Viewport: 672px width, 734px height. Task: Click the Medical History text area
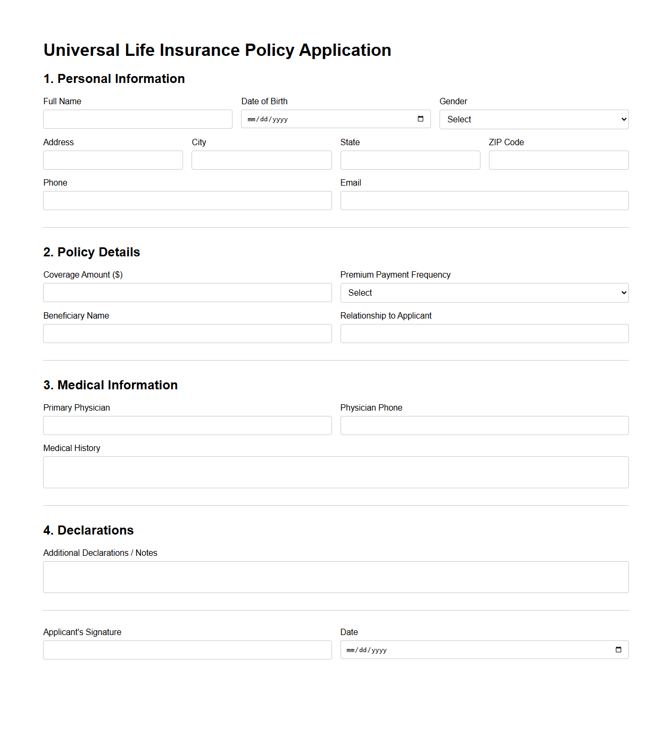(x=335, y=472)
